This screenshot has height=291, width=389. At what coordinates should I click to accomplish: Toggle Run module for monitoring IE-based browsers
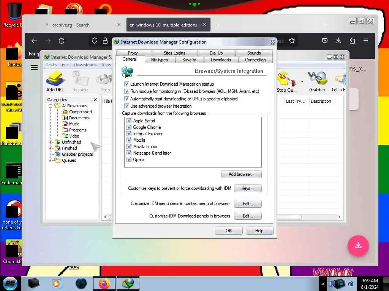point(127,91)
